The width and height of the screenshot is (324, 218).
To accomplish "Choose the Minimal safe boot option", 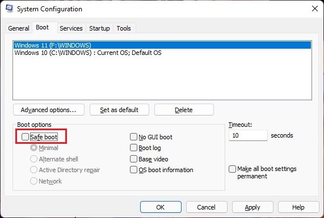I will pos(33,148).
